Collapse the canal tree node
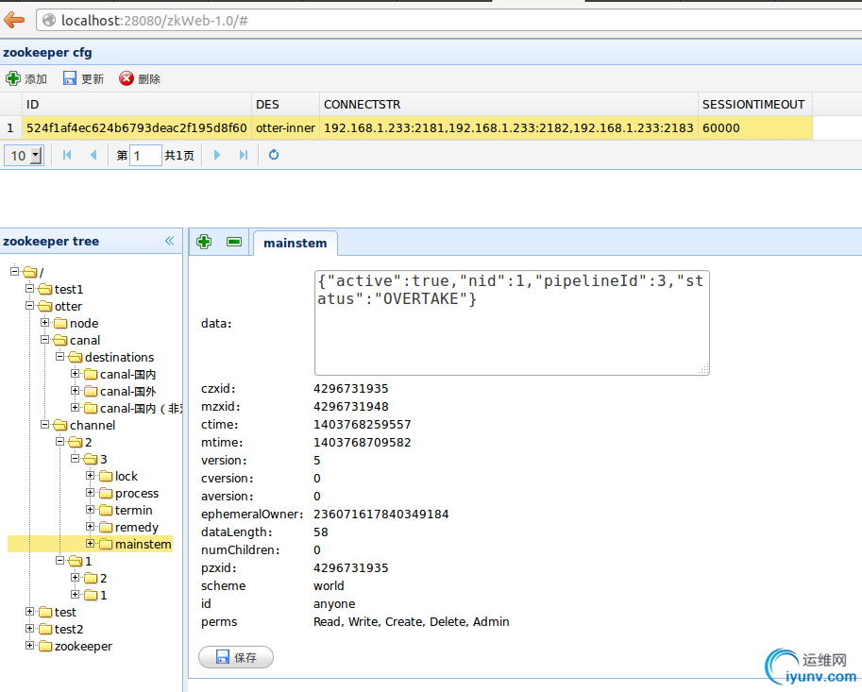 [x=45, y=339]
